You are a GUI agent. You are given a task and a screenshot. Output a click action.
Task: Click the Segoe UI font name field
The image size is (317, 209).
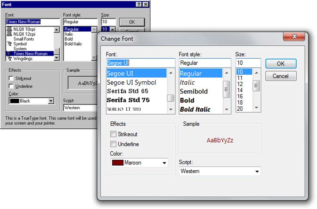click(x=140, y=63)
